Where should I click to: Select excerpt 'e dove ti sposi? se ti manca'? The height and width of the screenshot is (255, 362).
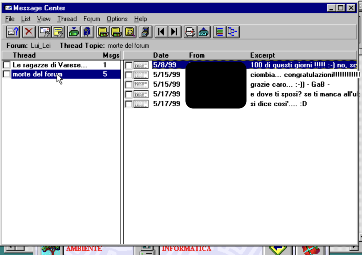coord(304,94)
